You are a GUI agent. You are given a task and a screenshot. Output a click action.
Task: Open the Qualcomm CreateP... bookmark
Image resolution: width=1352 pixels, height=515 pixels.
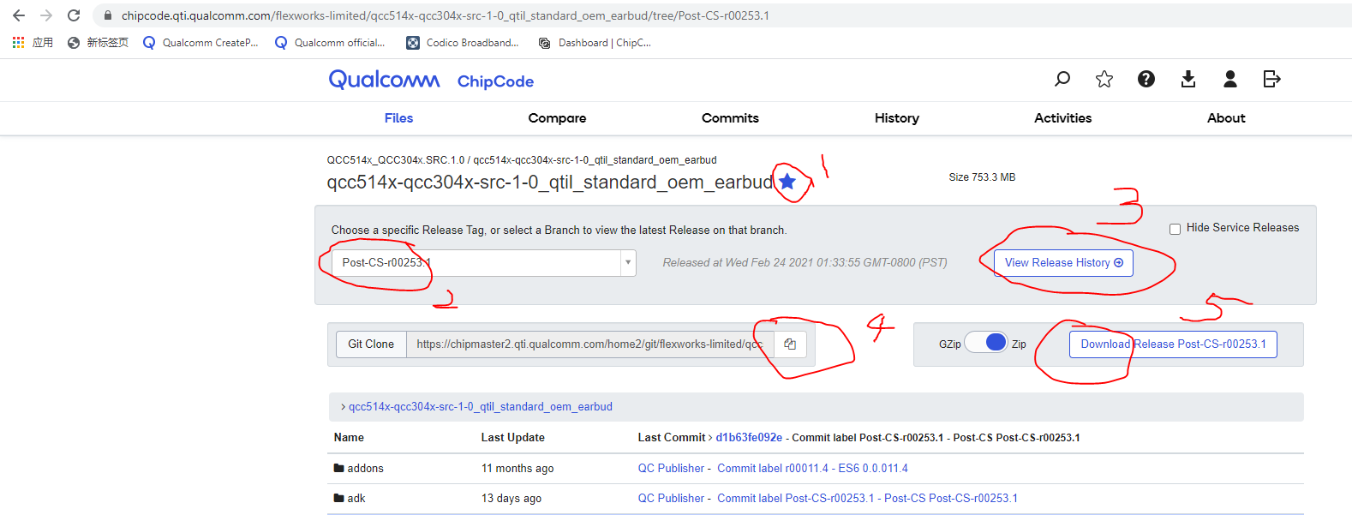pyautogui.click(x=200, y=42)
